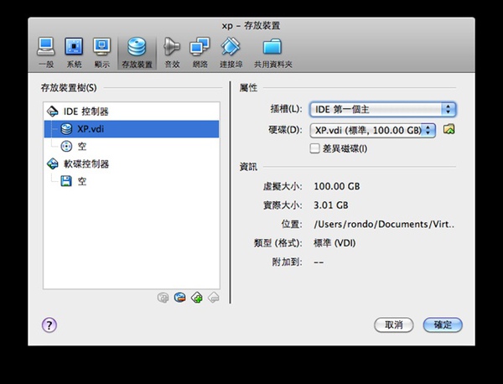Open the 共用資料夾 (Shared Folders) tab
This screenshot has height=384, width=503.
click(x=273, y=53)
